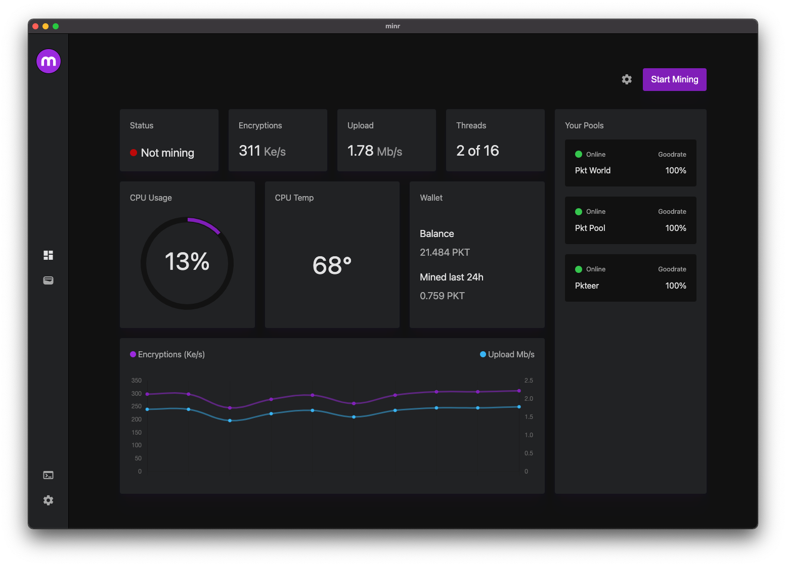The width and height of the screenshot is (786, 566).
Task: Select the Pkt Pool card
Action: 630,220
